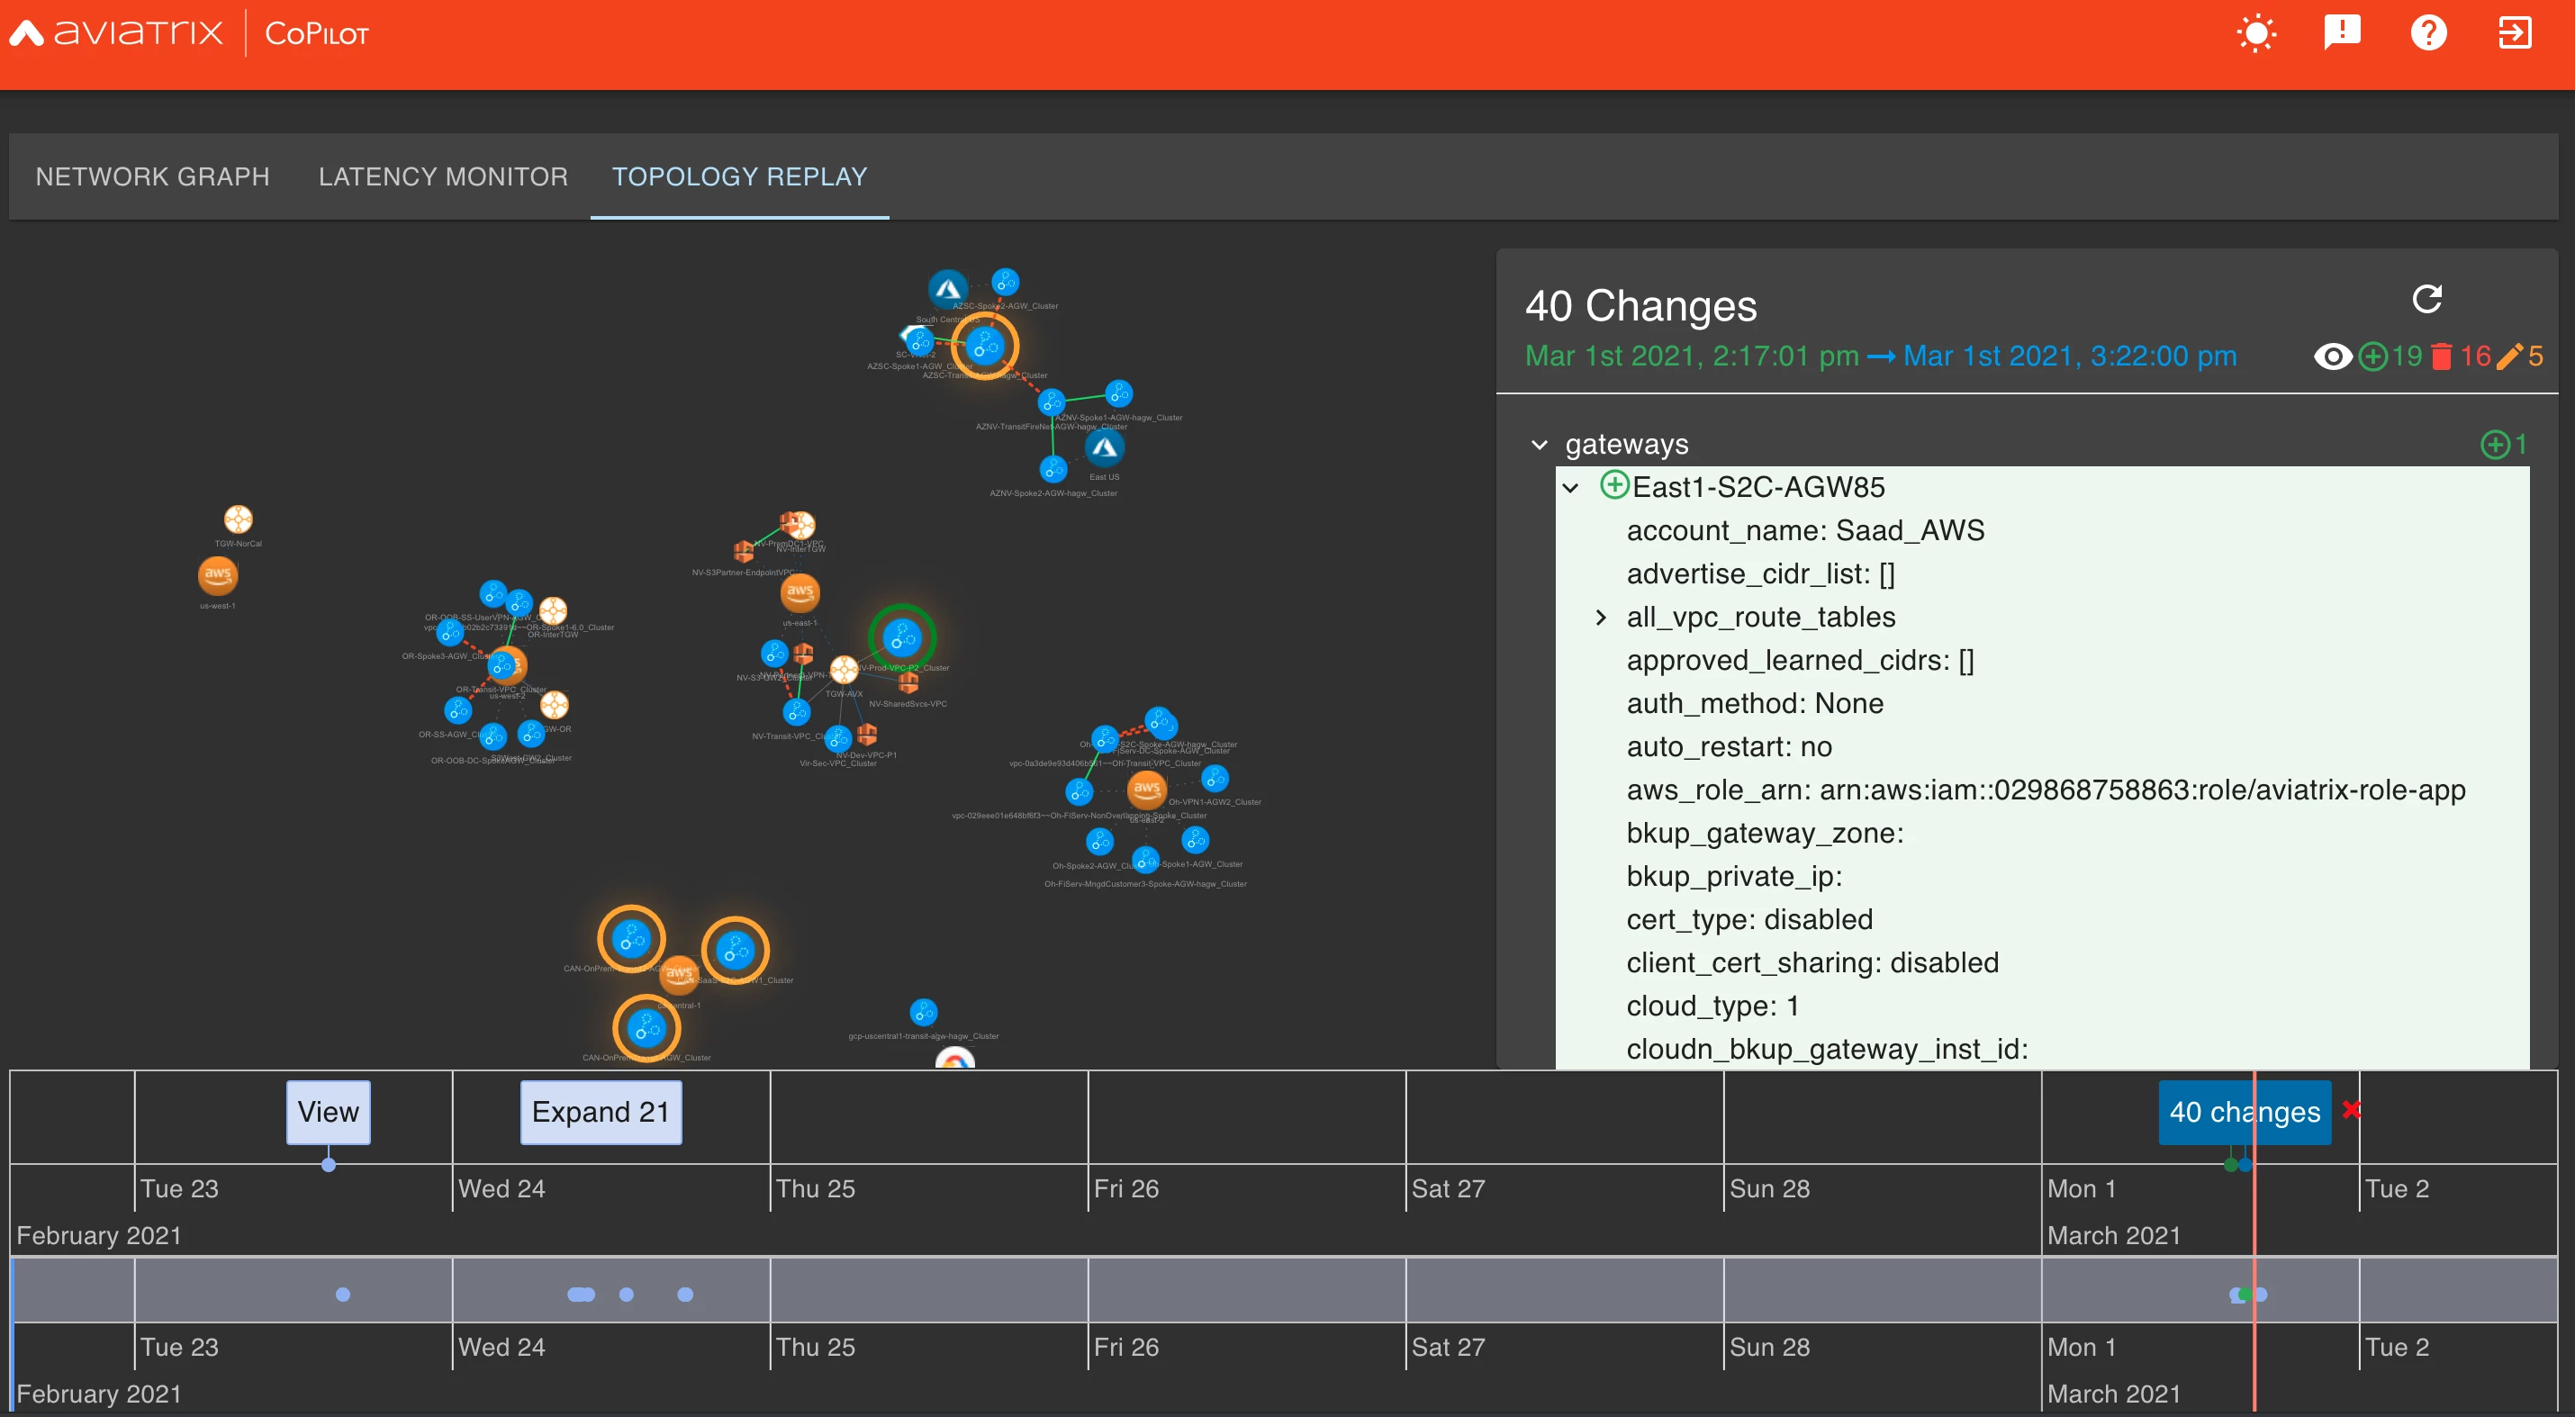The width and height of the screenshot is (2575, 1417).
Task: Select the wide Wed 24 blob in overview timeline
Action: tap(581, 1294)
